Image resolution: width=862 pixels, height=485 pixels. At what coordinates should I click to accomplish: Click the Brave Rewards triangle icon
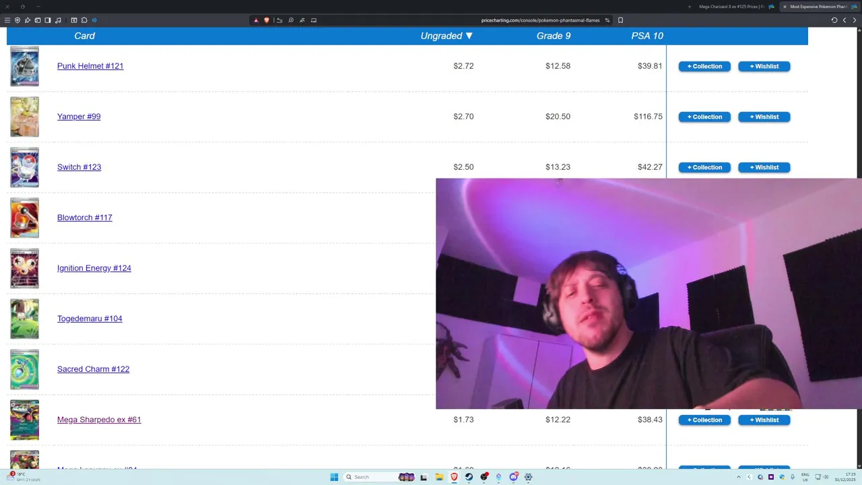click(256, 20)
